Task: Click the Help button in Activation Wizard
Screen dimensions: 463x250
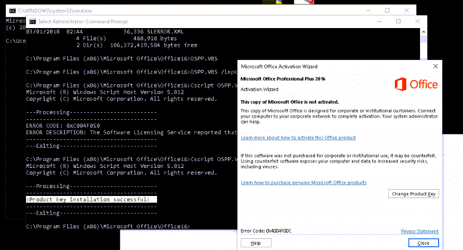Action: [256, 243]
